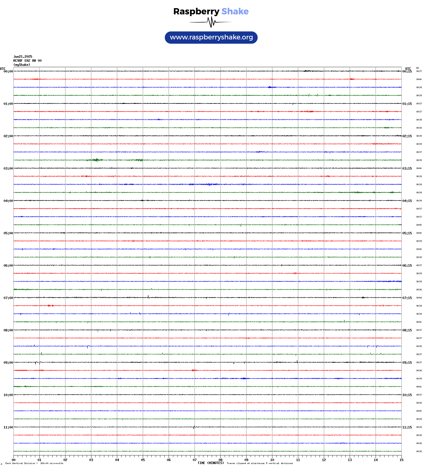Viewport: 423px width, 467px height.
Task: Click minute 07 on bottom axis
Action: (x=195, y=460)
